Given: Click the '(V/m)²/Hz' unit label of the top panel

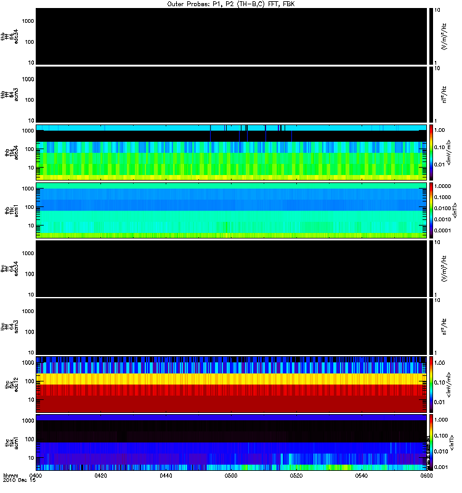Looking at the screenshot, I should tap(444, 36).
